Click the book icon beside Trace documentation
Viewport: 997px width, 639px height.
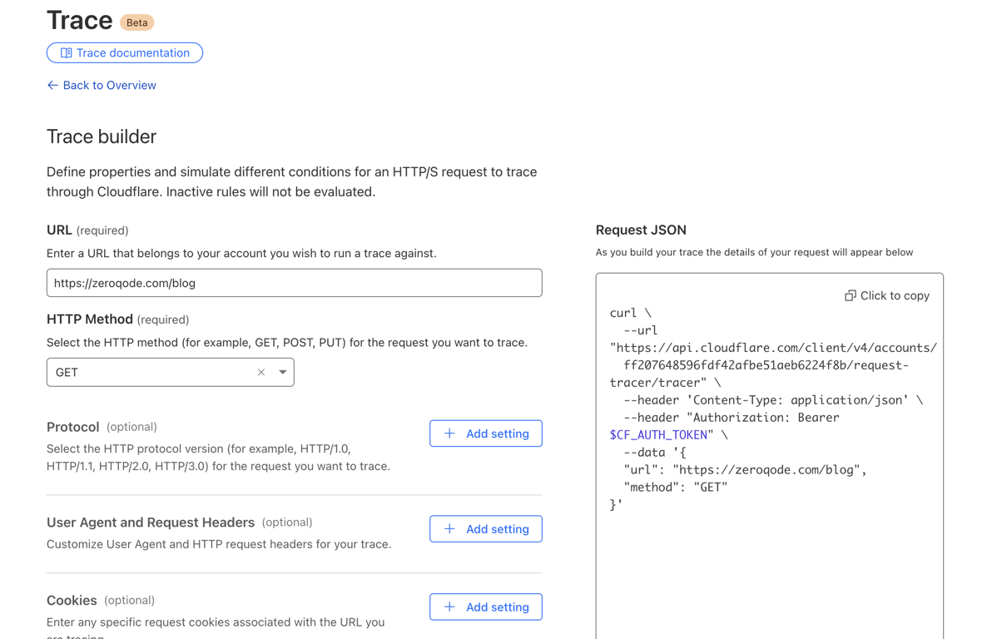pyautogui.click(x=66, y=53)
